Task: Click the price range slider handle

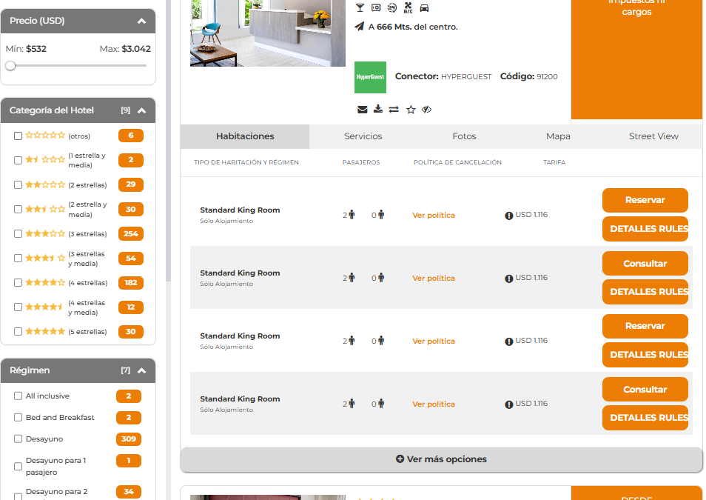Action: (10, 66)
